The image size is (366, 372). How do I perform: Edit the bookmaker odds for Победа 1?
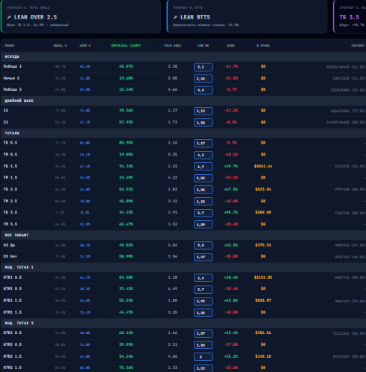[203, 67]
